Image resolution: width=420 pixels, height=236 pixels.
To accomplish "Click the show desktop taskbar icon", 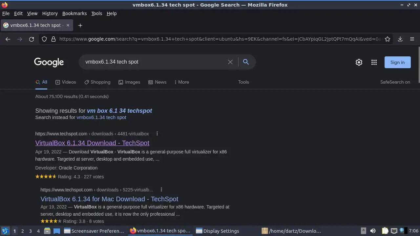I will (x=57, y=231).
